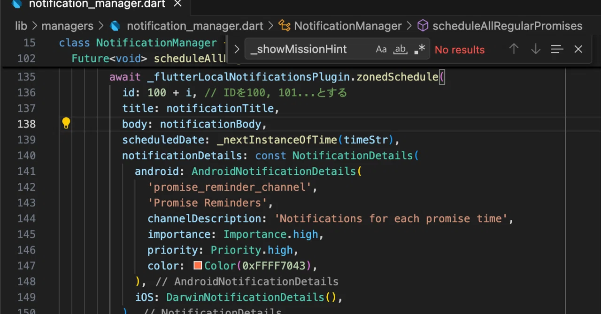Open the managers breadcrumb segment
The width and height of the screenshot is (601, 314).
[67, 26]
